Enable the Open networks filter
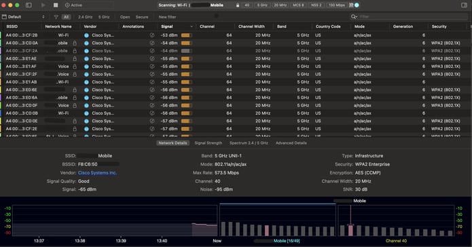The width and height of the screenshot is (472, 247). (125, 17)
